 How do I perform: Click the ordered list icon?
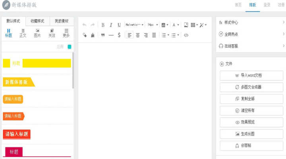pyautogui.click(x=164, y=35)
